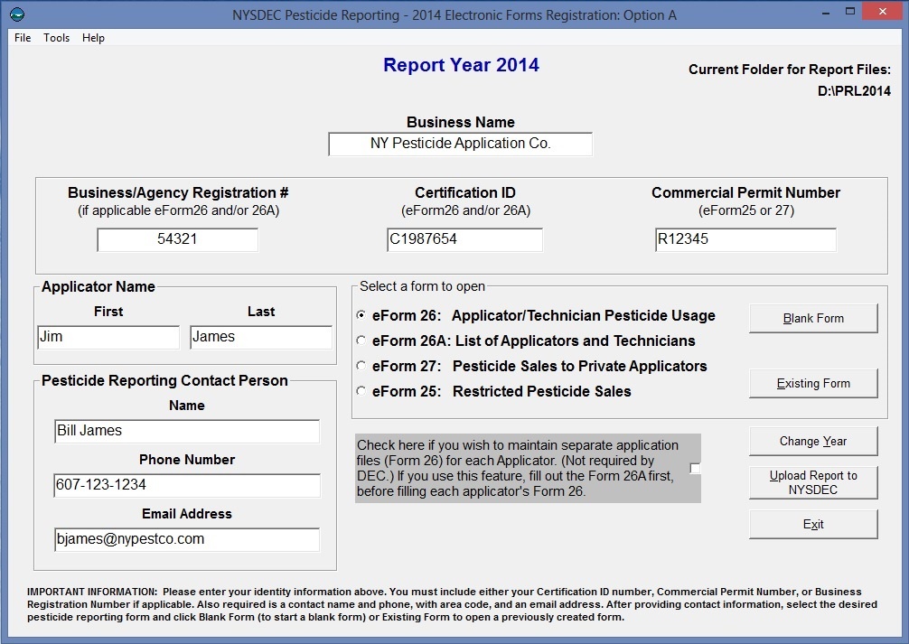
Task: Maximize the window
Action: coord(850,12)
